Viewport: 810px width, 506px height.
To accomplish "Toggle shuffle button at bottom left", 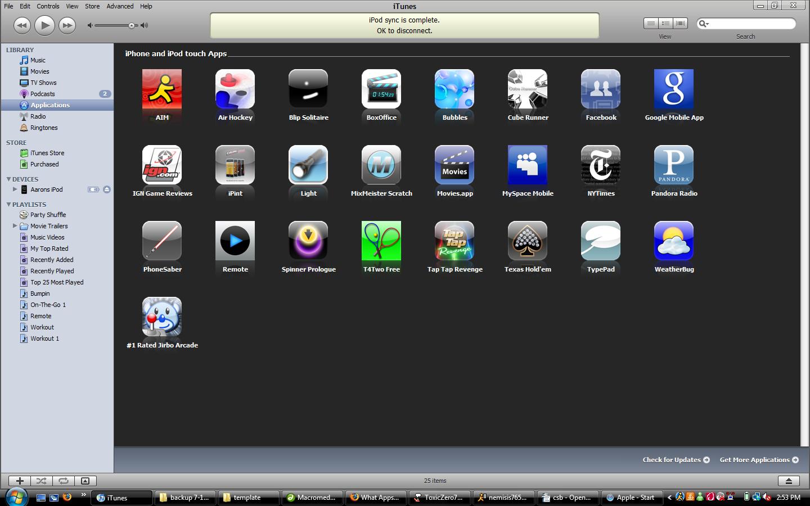I will pyautogui.click(x=42, y=481).
